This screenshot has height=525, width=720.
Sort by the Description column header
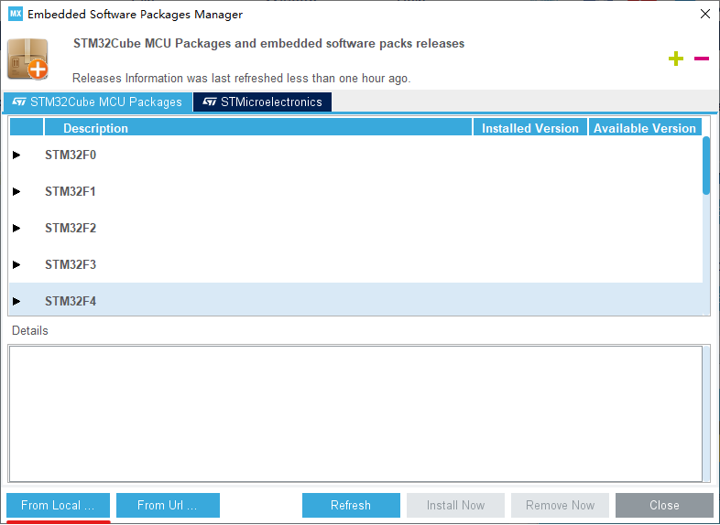[x=256, y=128]
